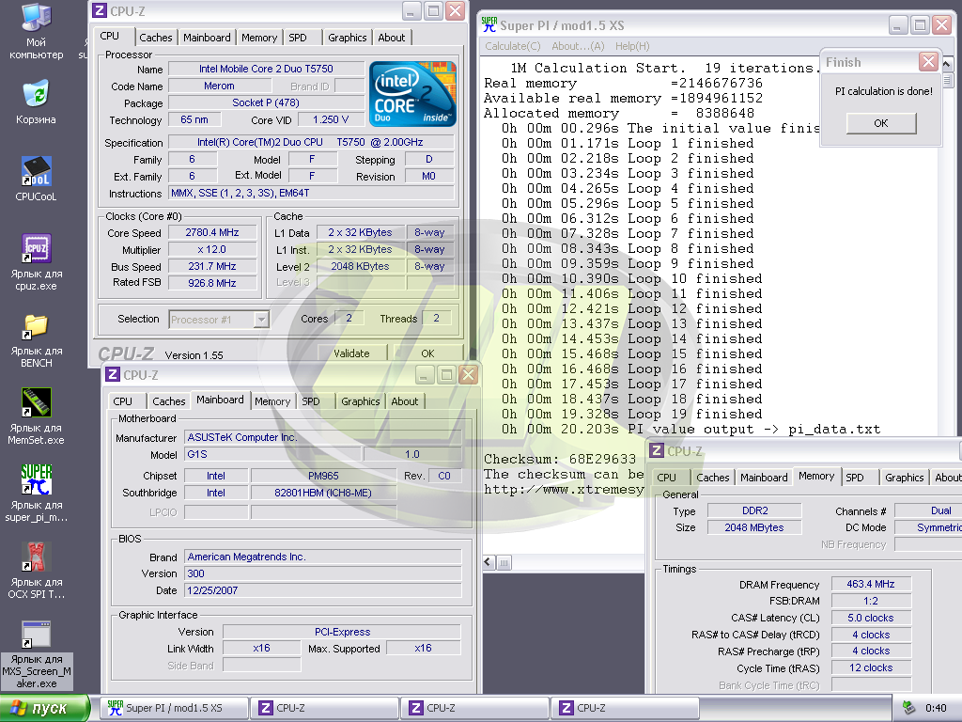Image resolution: width=962 pixels, height=722 pixels.
Task: Click the processor name Intel Mobile Core 2 Duo T5750
Action: (x=266, y=69)
